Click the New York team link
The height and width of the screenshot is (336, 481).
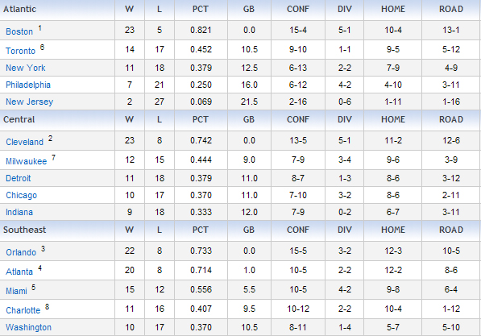point(26,68)
